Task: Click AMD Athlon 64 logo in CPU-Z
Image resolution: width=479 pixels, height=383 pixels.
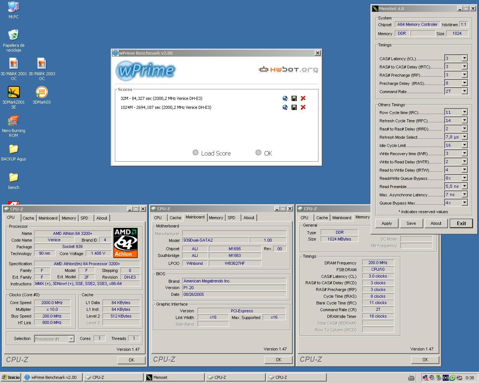Action: 125,243
